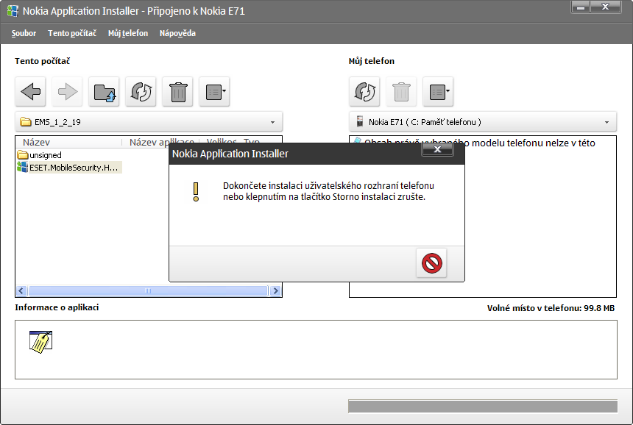Delete selected file on Tento počítač
This screenshot has height=425, width=633.
point(177,91)
